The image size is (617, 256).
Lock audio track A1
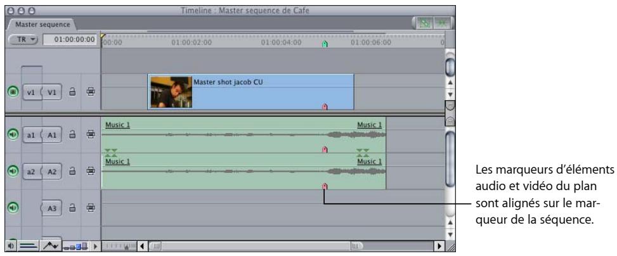[x=72, y=134]
